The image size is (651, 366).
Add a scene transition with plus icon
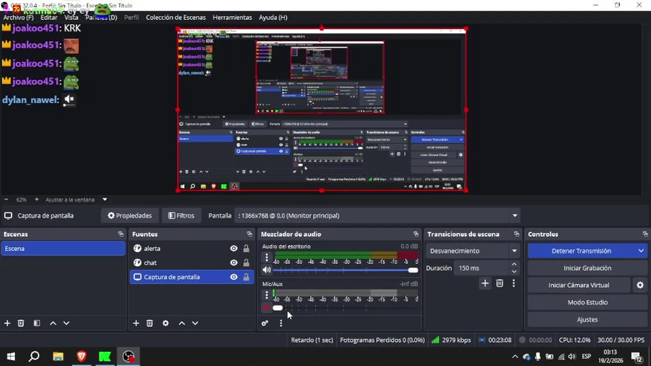pos(485,284)
